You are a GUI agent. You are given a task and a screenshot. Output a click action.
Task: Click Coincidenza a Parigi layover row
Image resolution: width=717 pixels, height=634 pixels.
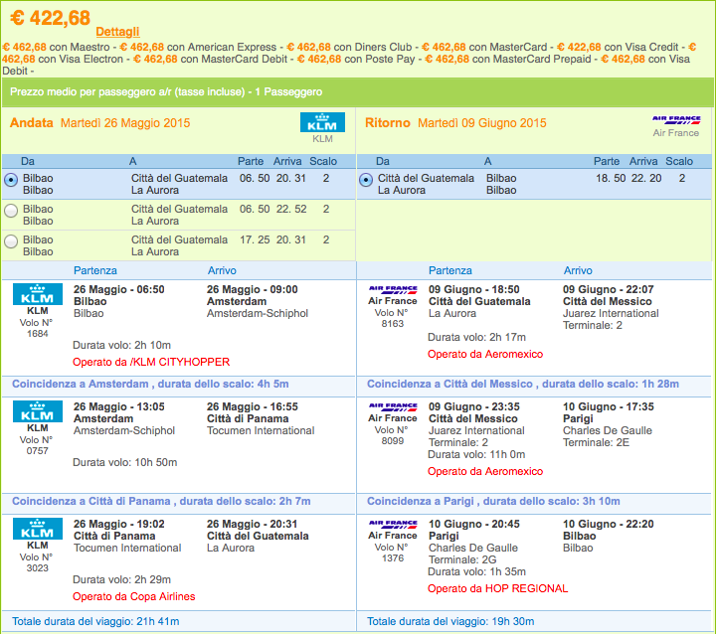click(534, 502)
